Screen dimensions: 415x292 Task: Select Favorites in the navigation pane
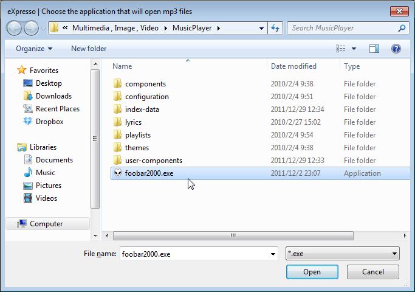click(44, 70)
